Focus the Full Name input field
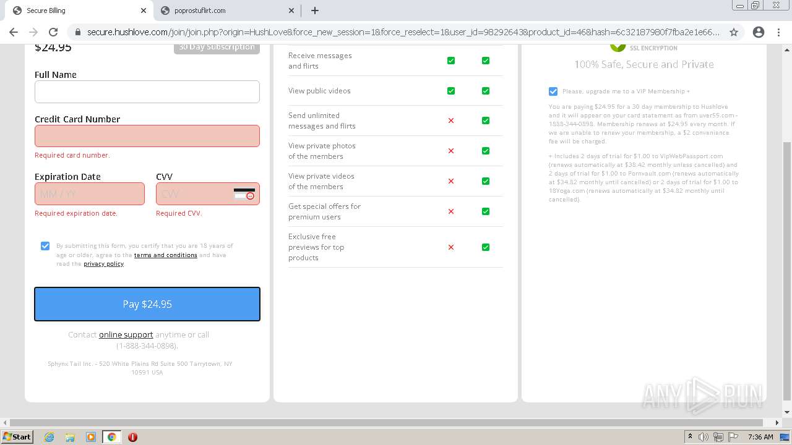792x445 pixels. (x=147, y=91)
